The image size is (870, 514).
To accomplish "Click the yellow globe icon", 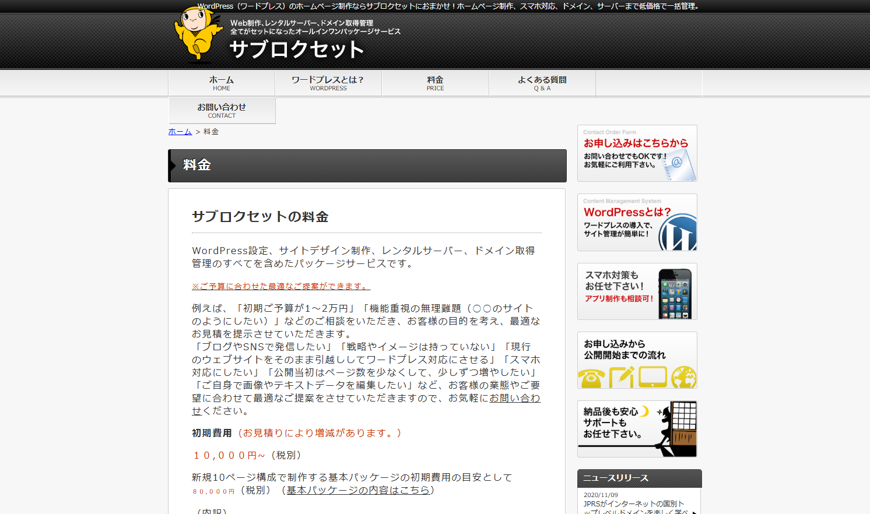I will tap(684, 378).
